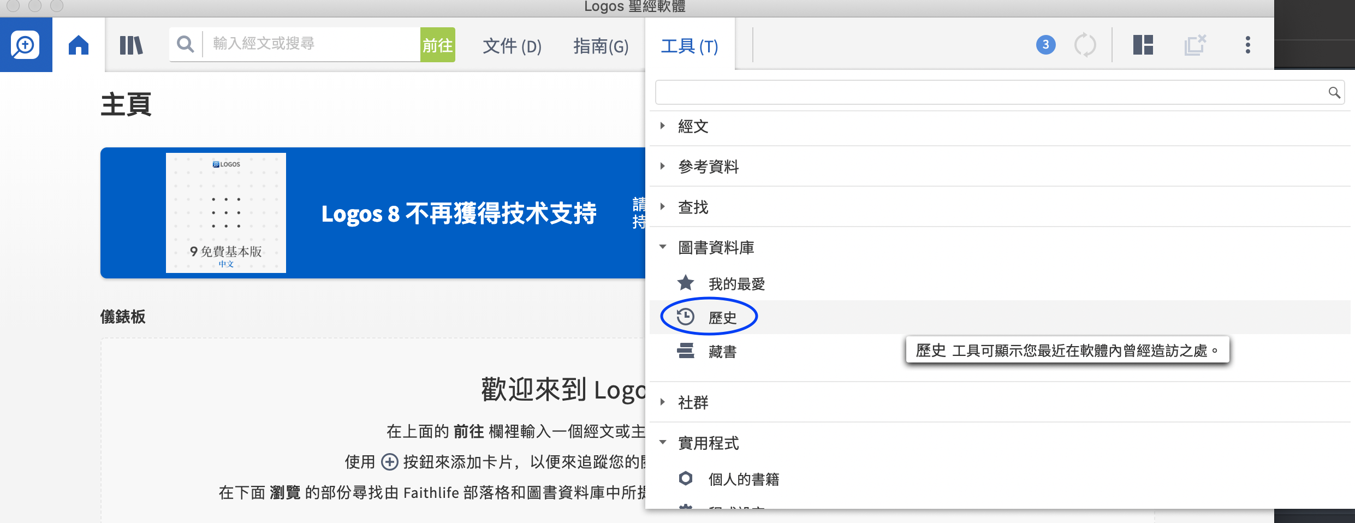Image resolution: width=1355 pixels, height=523 pixels.
Task: Click the hexagon icon for 個人的書籍
Action: pyautogui.click(x=686, y=478)
